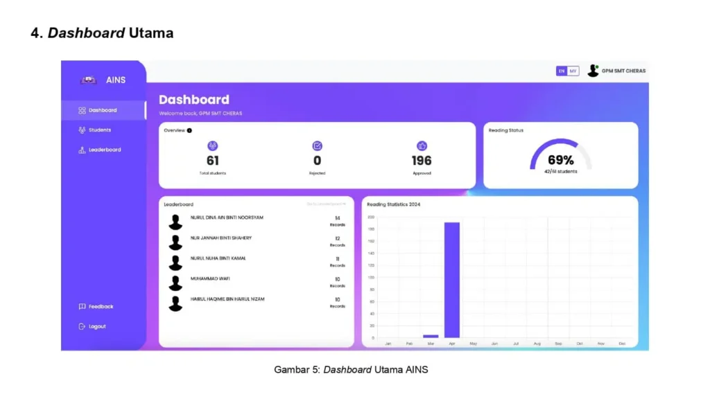Click the Approved thumbs-up icon
This screenshot has width=710, height=399.
coord(422,146)
